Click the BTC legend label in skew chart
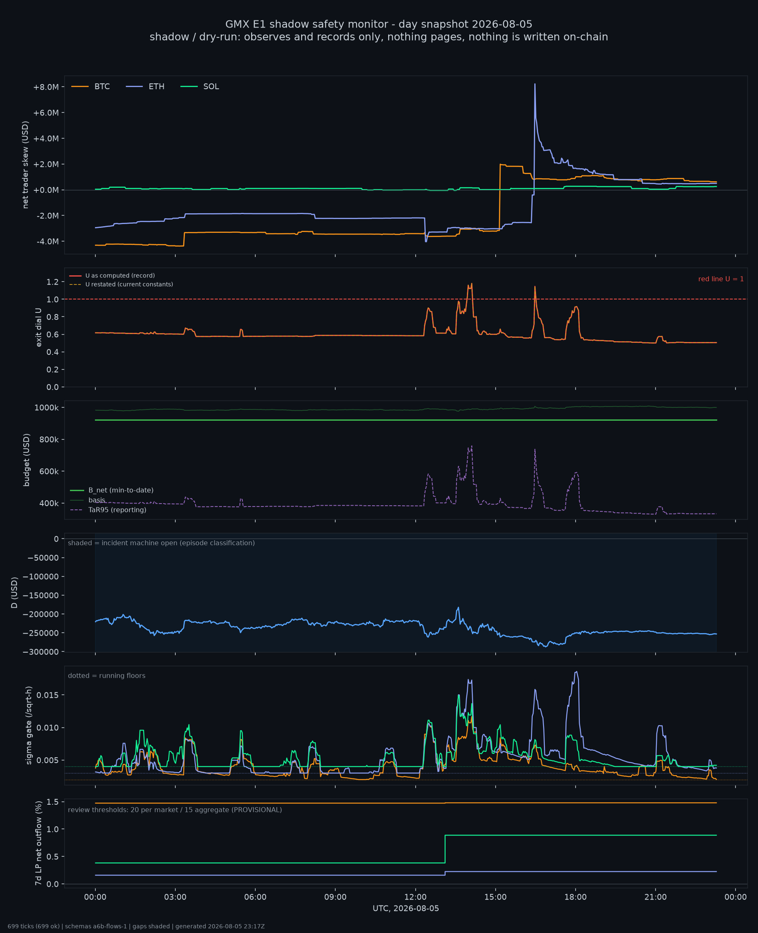Image resolution: width=758 pixels, height=933 pixels. (x=102, y=87)
